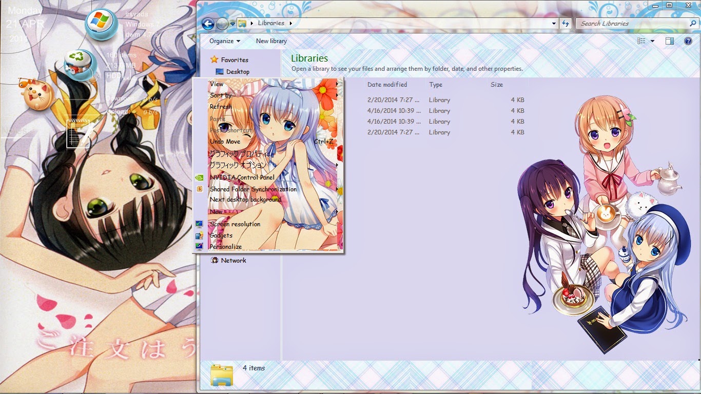
Task: Click the Shared Folder Synchronization orange icon
Action: pos(200,189)
